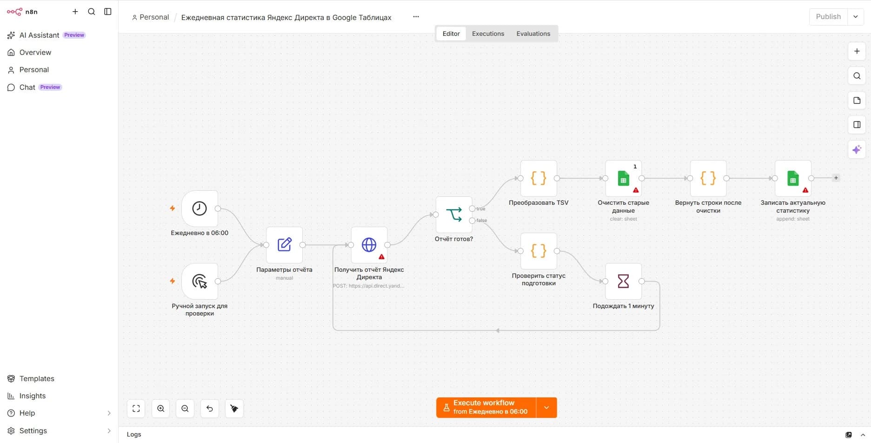Switch to the Executions tab

[x=488, y=34]
